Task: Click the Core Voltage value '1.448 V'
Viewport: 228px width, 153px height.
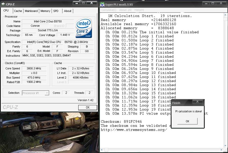Action: point(65,35)
